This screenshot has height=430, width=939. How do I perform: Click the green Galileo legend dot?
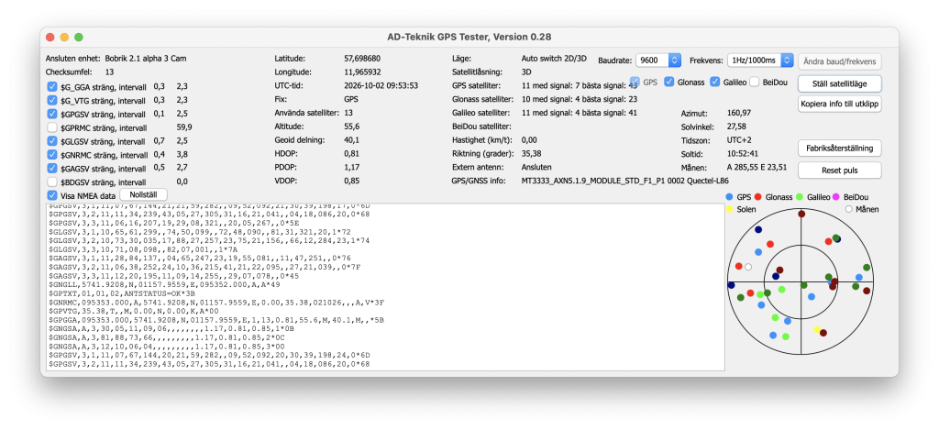[x=799, y=196]
